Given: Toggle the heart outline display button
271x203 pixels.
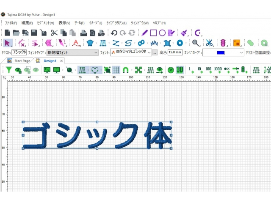Looking at the screenshot, I should [x=95, y=70].
